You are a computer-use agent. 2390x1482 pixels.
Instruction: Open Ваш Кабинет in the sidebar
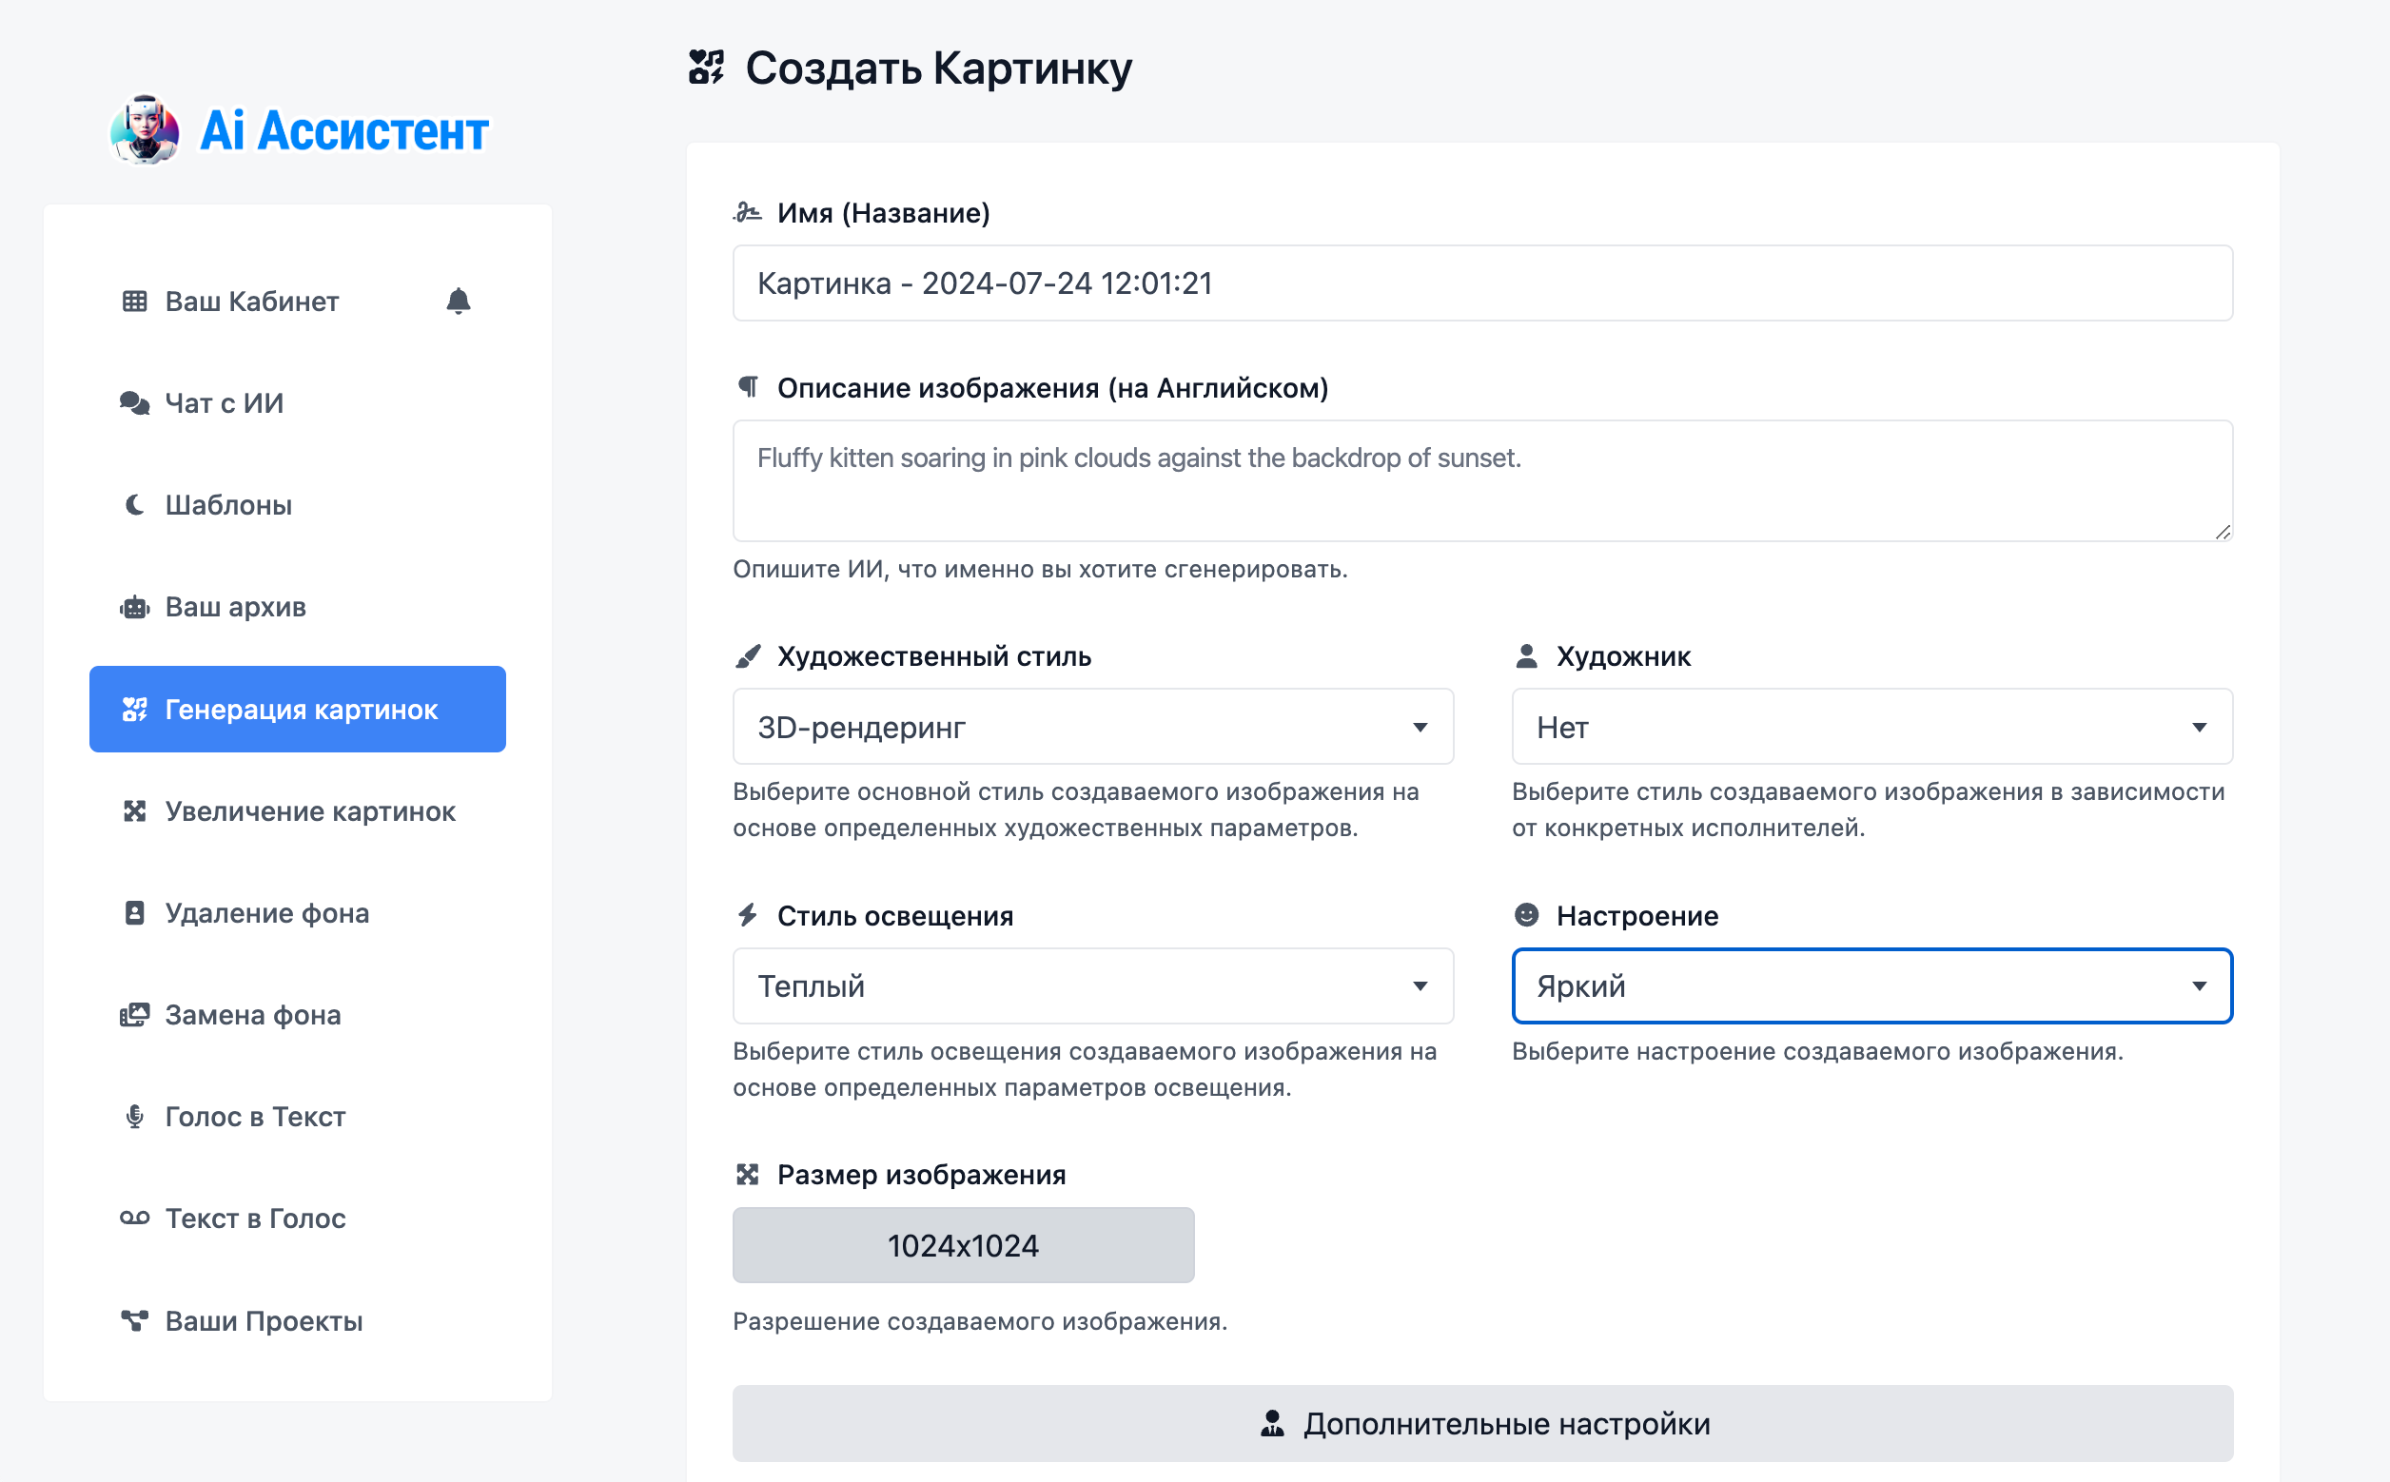(x=252, y=301)
